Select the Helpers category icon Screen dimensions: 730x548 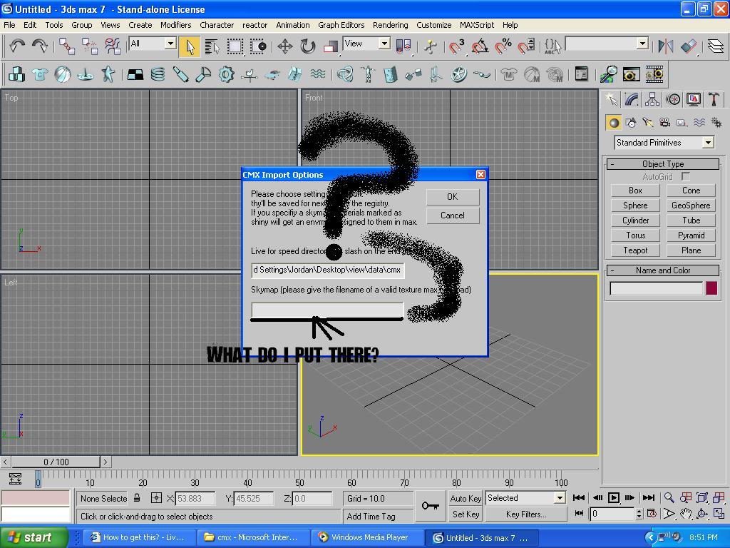pos(682,123)
